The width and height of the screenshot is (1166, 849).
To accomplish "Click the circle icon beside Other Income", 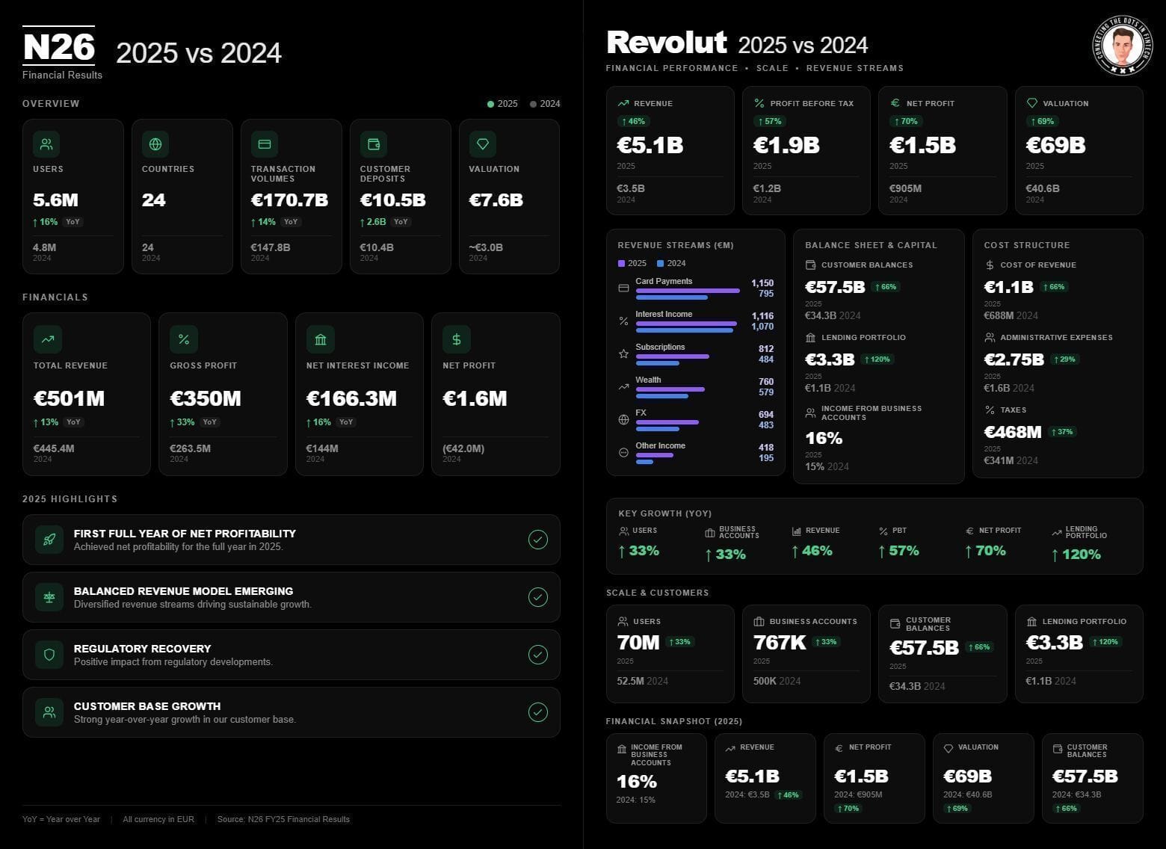I will [x=623, y=452].
